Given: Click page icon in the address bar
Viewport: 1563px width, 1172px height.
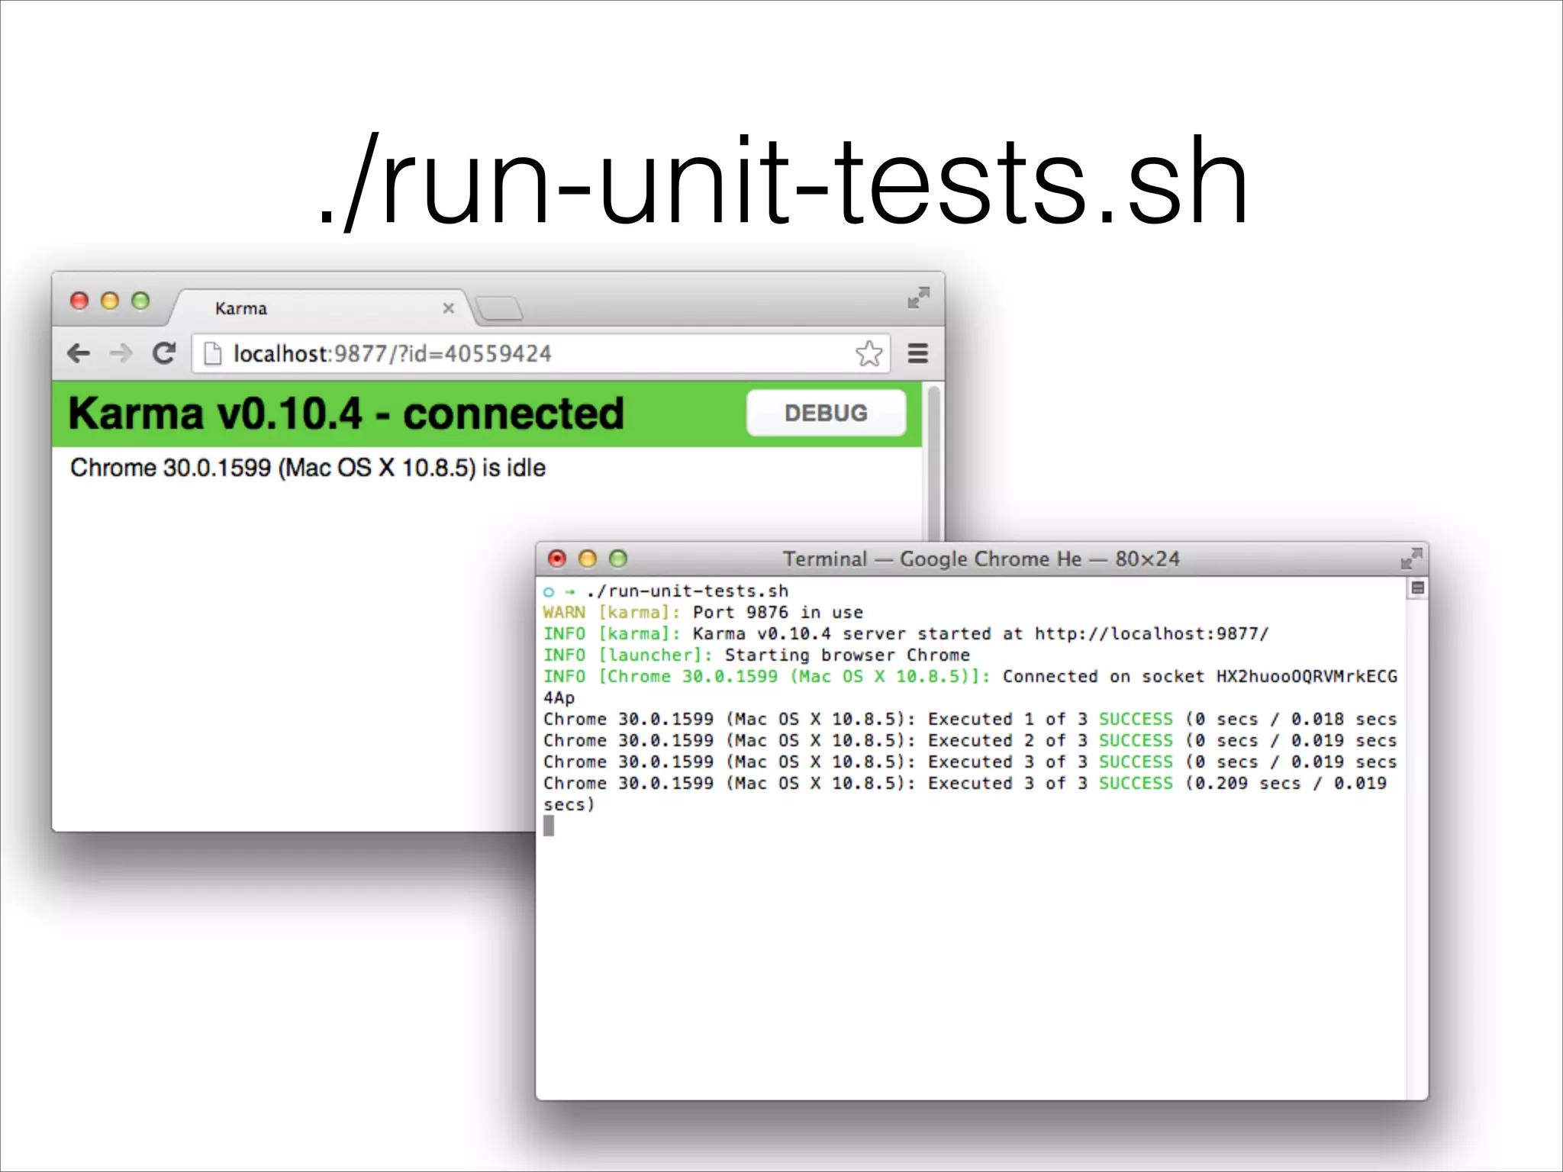Looking at the screenshot, I should (213, 353).
